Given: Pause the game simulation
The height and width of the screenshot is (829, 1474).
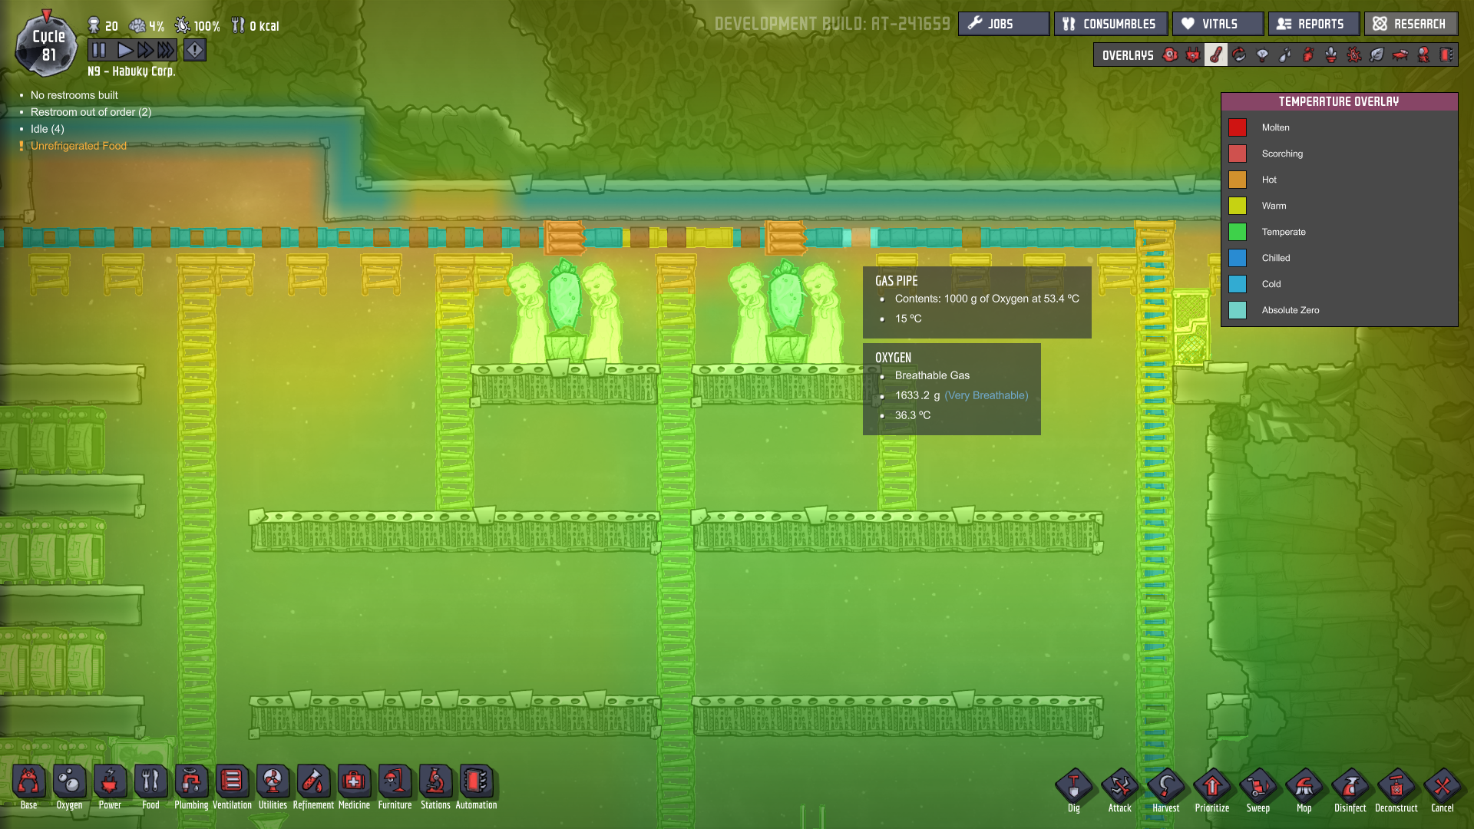Looking at the screenshot, I should 99,51.
